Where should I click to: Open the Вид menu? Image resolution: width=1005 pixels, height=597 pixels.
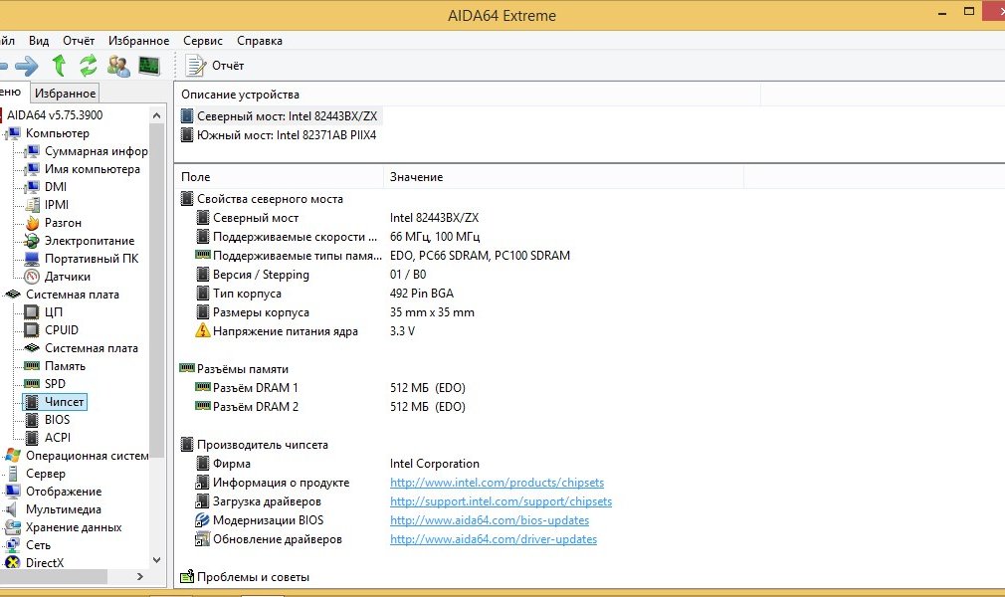click(x=39, y=41)
